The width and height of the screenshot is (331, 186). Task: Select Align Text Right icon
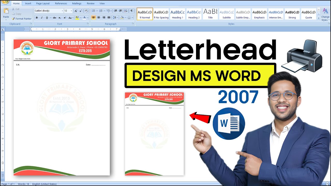pos(104,18)
